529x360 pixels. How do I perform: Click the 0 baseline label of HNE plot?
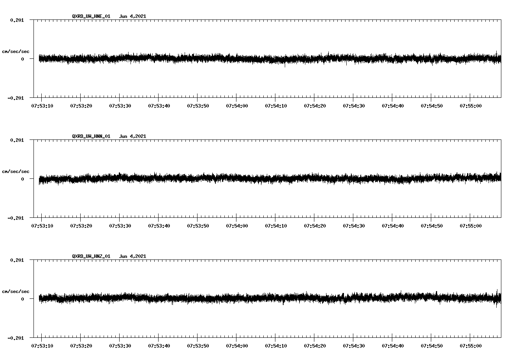23,59
